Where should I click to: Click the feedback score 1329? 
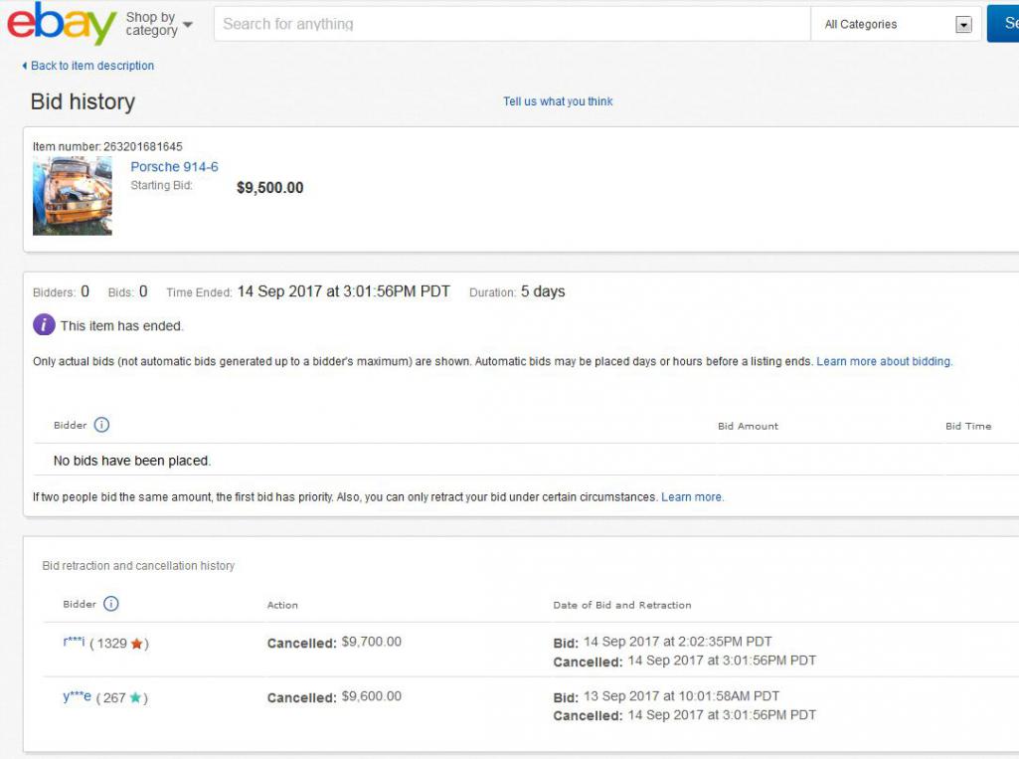click(111, 644)
